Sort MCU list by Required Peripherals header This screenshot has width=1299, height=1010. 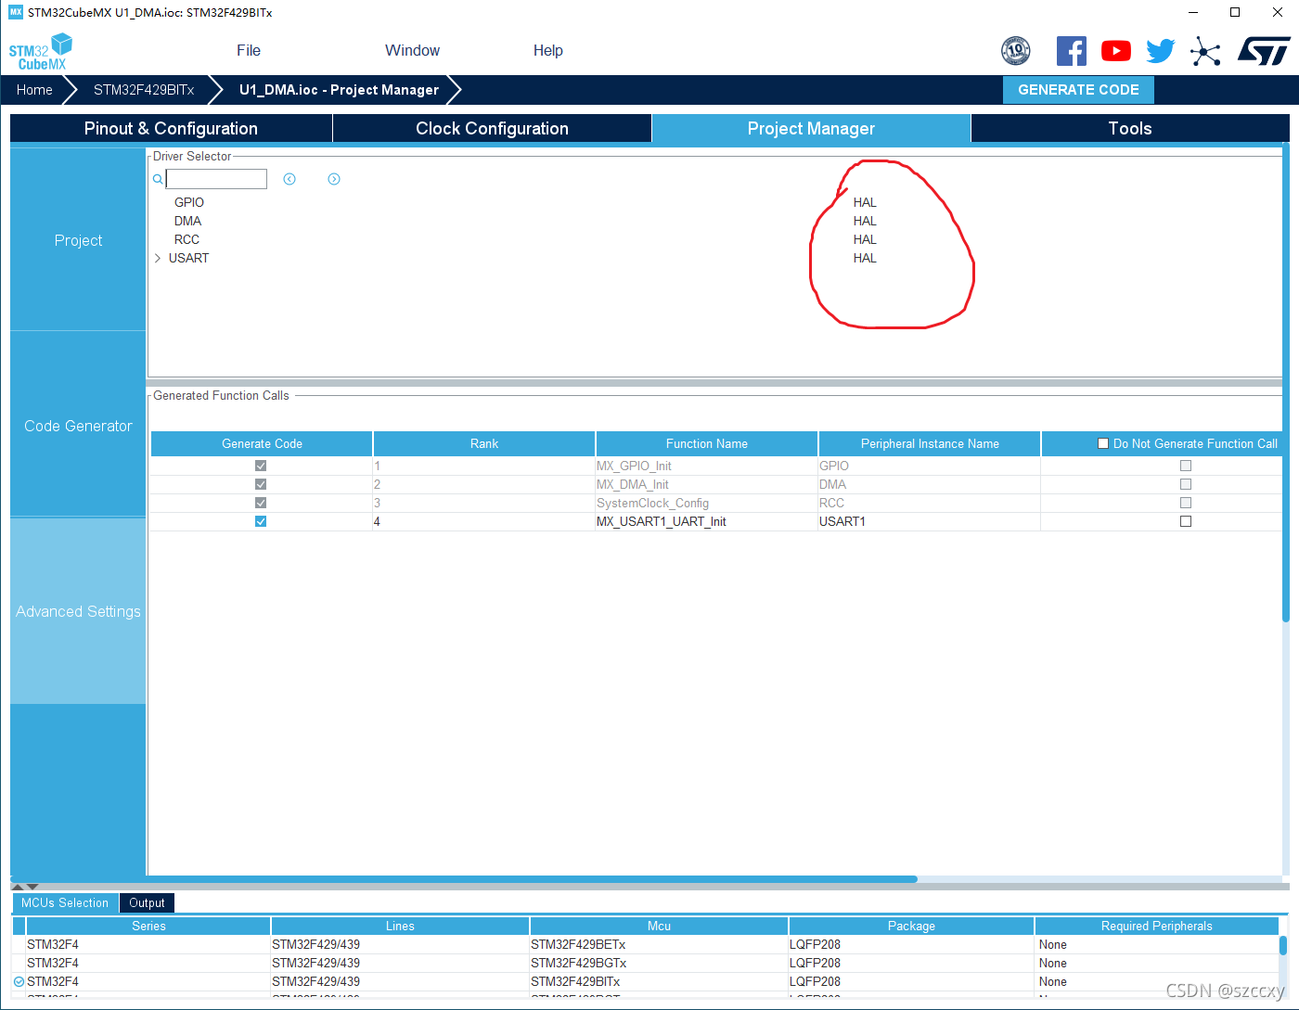coord(1156,926)
